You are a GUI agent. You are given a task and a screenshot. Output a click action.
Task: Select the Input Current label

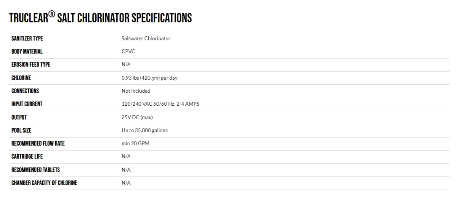click(x=27, y=104)
